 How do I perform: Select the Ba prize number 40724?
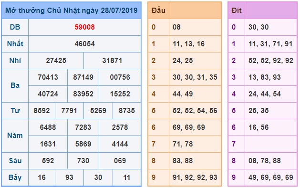[48, 94]
